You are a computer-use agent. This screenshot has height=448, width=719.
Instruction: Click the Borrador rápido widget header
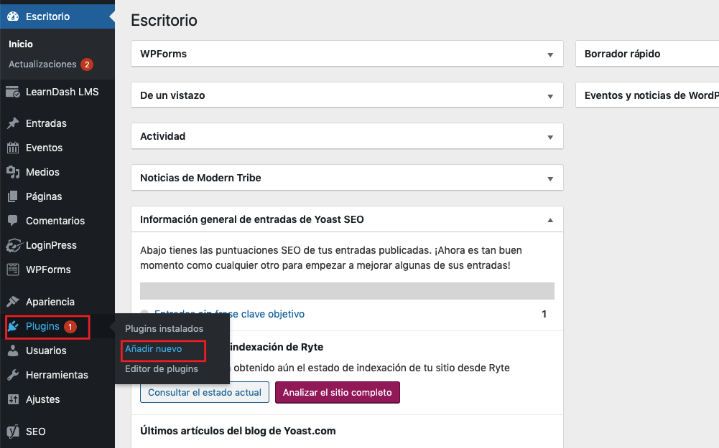click(x=647, y=54)
